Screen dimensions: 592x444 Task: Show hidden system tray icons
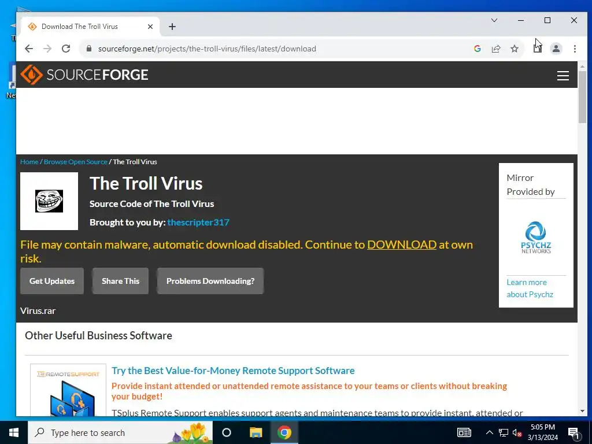(489, 432)
